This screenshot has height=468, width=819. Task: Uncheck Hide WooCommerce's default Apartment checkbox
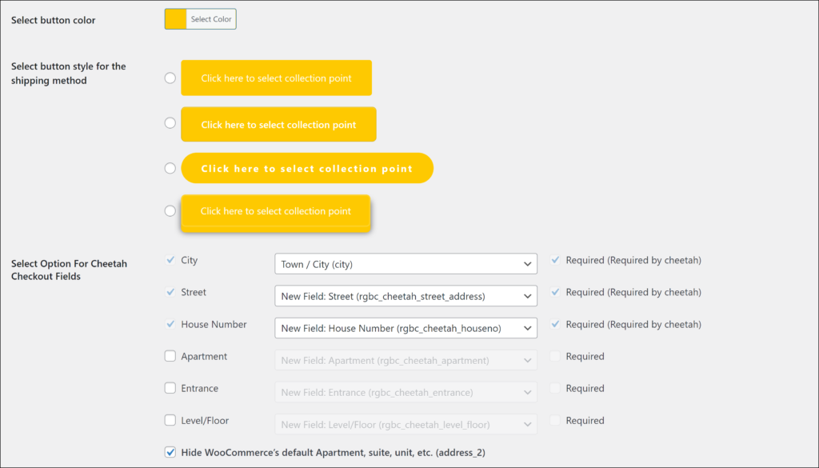pos(170,452)
